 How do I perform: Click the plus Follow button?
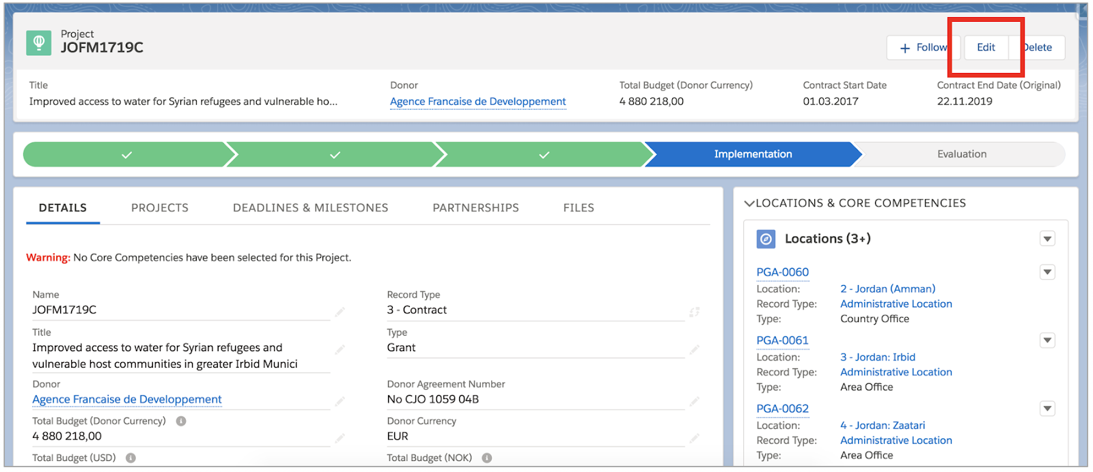(924, 48)
